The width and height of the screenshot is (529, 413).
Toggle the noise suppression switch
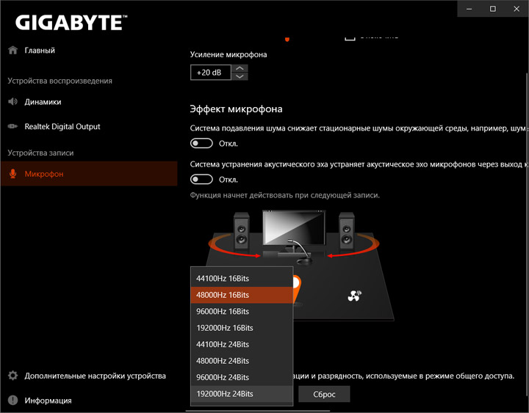pyautogui.click(x=201, y=144)
